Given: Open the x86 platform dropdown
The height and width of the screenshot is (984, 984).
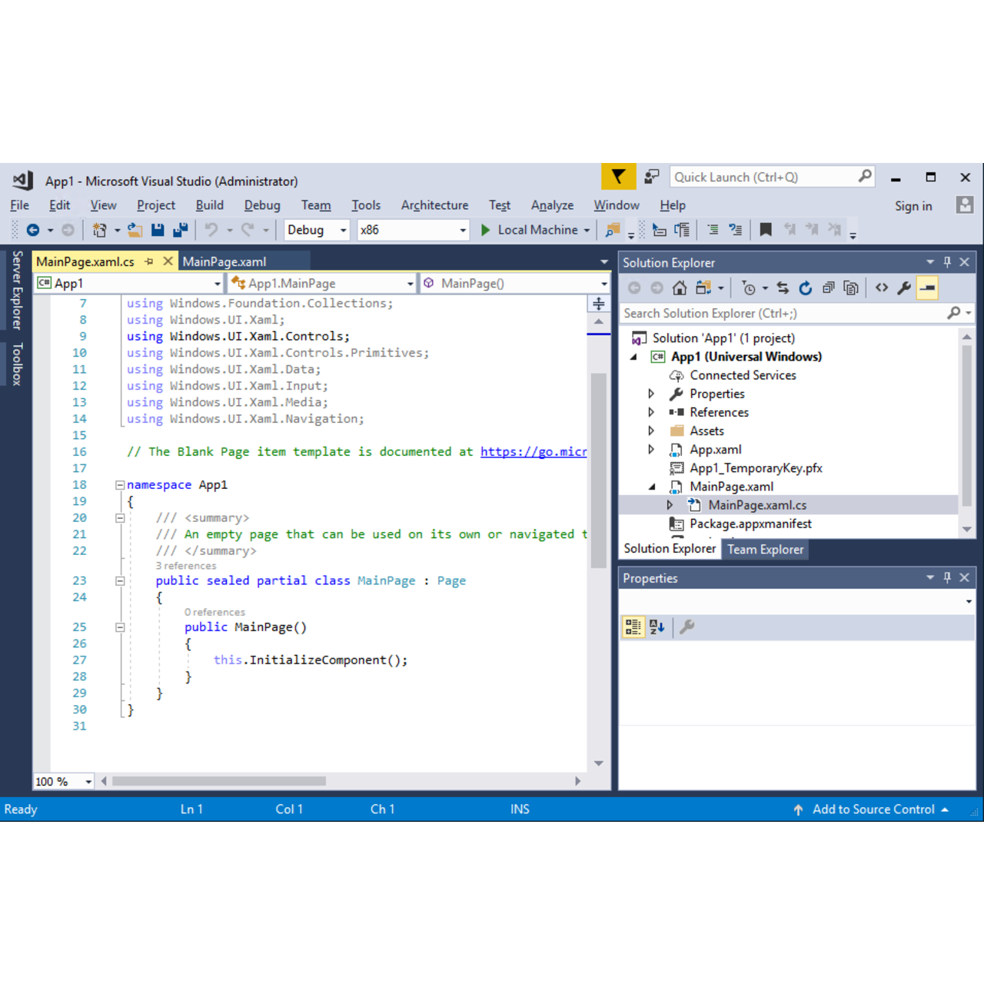Looking at the screenshot, I should [x=462, y=229].
